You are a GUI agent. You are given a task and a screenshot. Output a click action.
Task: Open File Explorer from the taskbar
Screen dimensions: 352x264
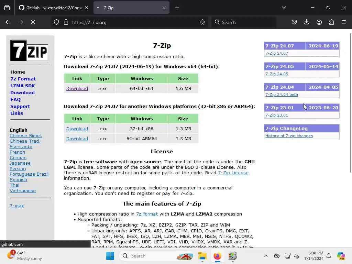point(202,256)
